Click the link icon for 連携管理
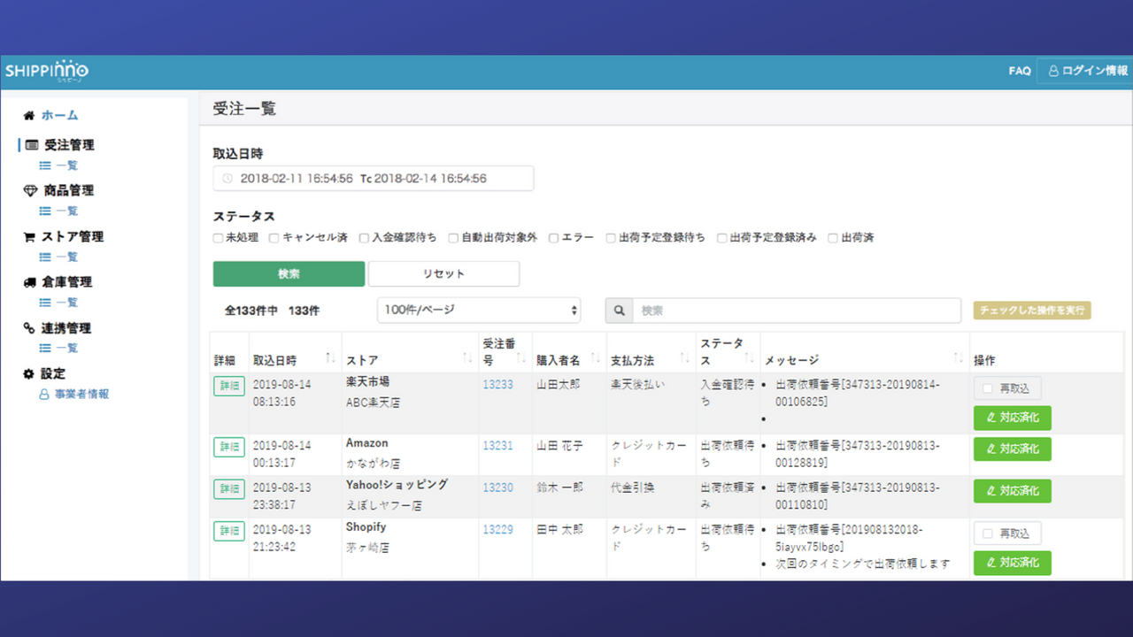The height and width of the screenshot is (637, 1133). click(x=29, y=328)
